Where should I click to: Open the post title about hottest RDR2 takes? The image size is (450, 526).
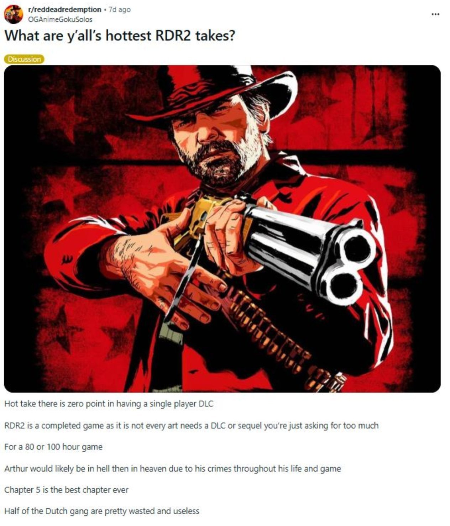coord(120,36)
